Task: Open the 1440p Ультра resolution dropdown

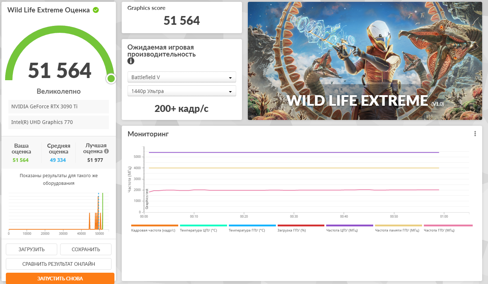Action: (x=182, y=91)
